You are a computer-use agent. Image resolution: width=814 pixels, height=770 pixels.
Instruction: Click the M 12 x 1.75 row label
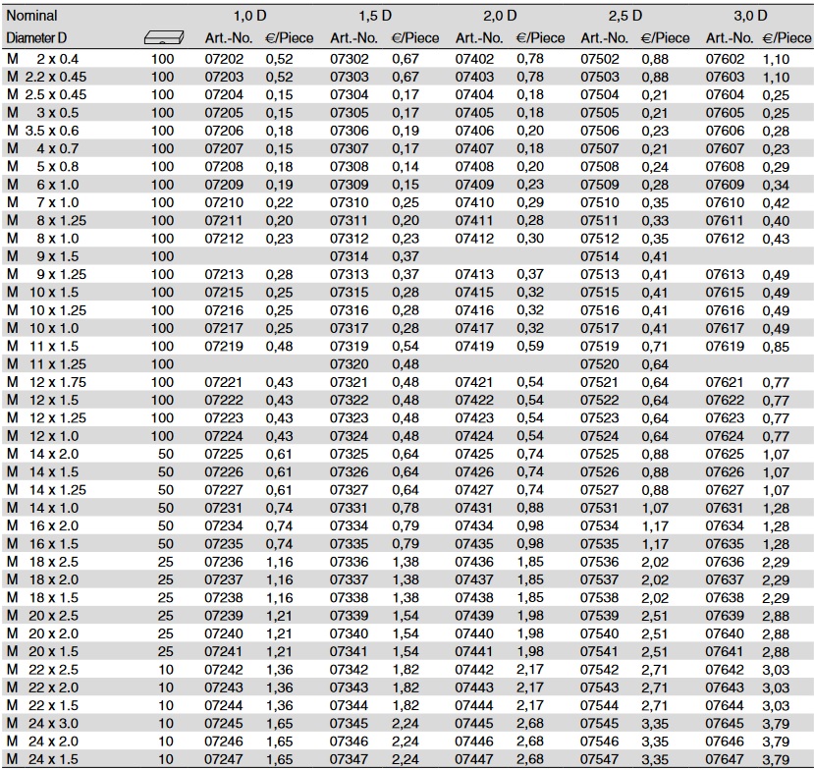(x=46, y=382)
